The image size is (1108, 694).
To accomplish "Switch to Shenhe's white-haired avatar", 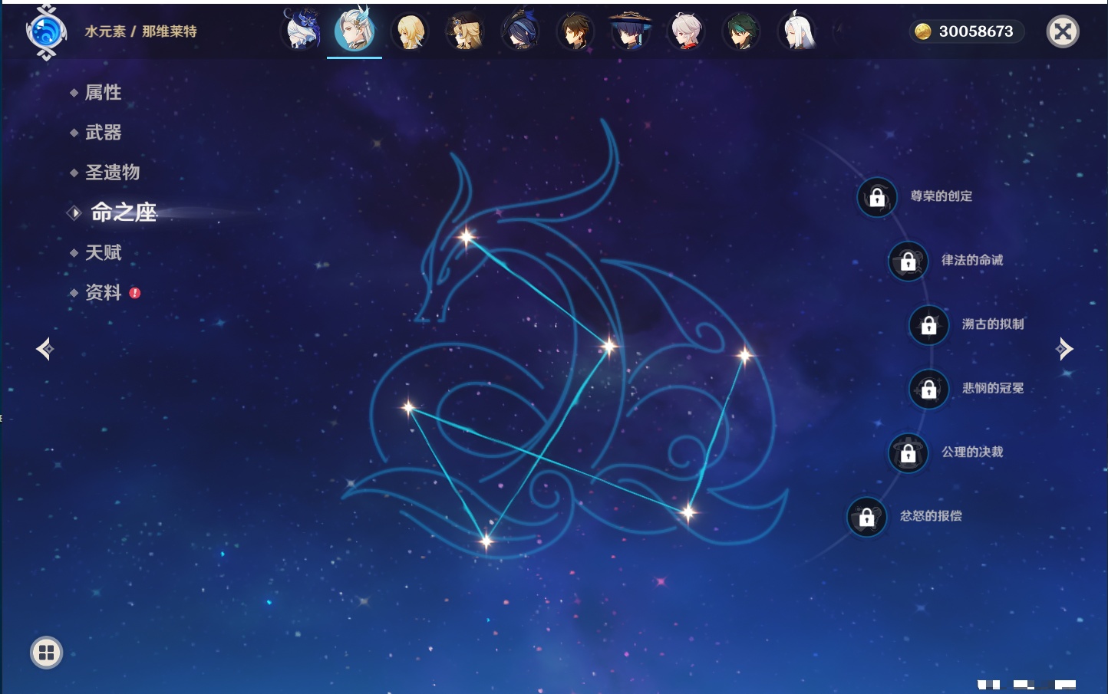I will pos(796,31).
